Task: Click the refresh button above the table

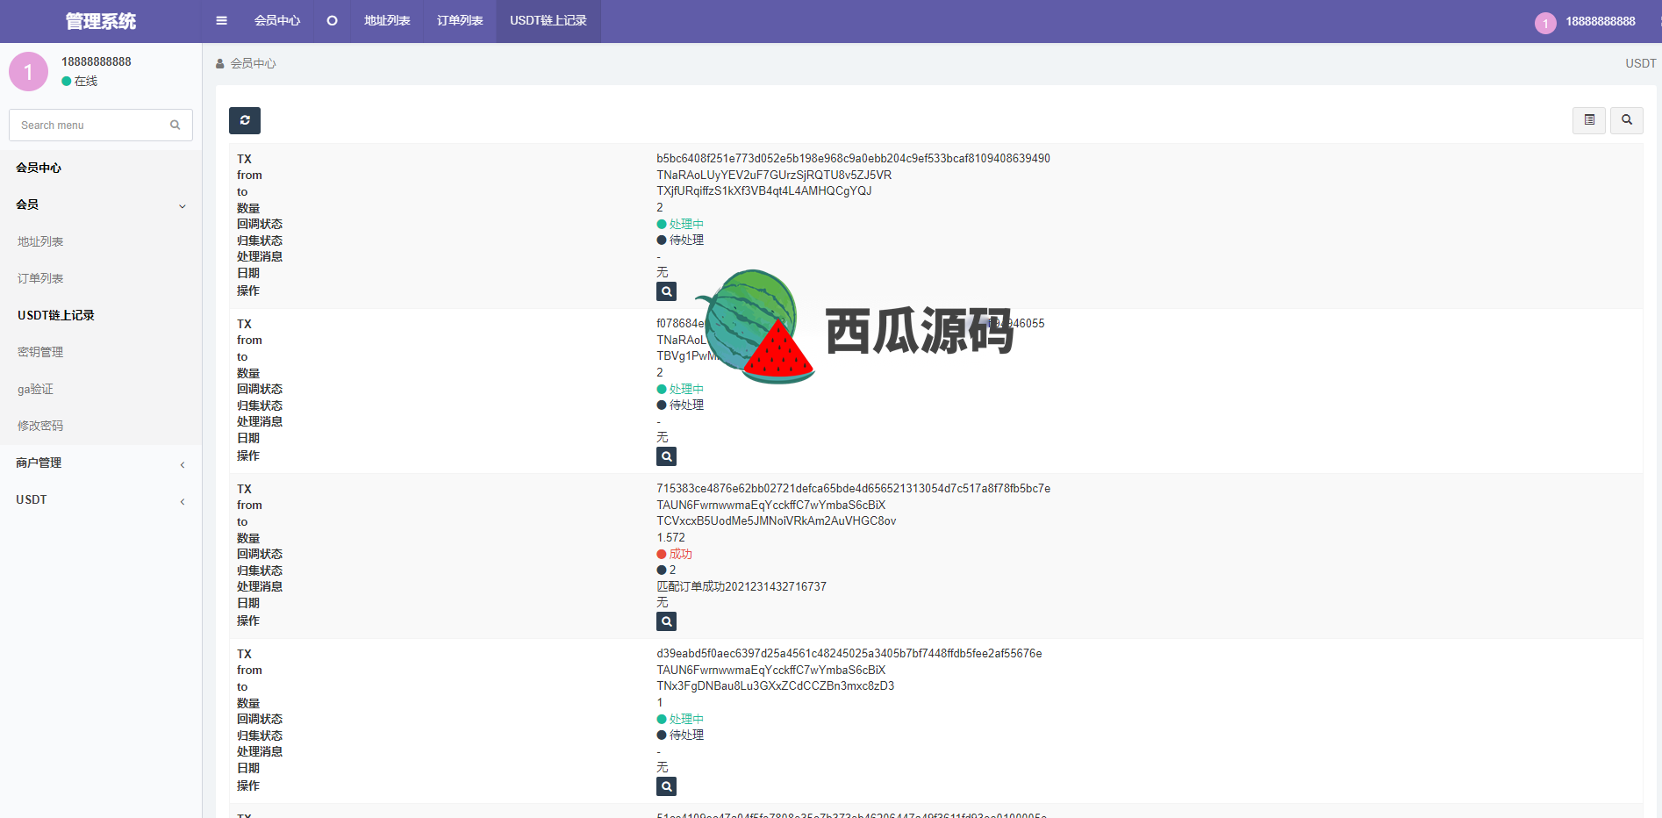Action: 245,120
